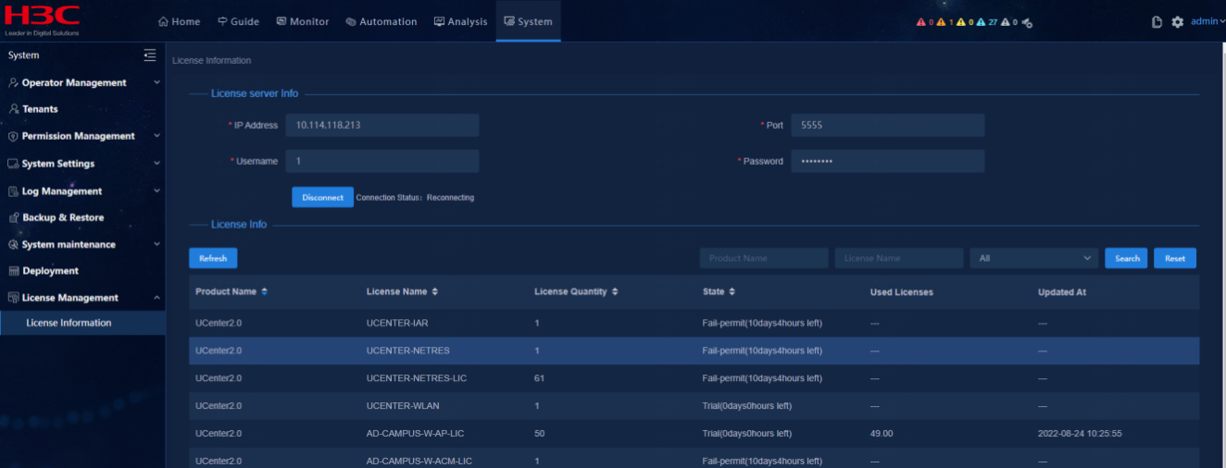This screenshot has width=1226, height=468.
Task: Sort by License Name column arrows
Action: 434,291
